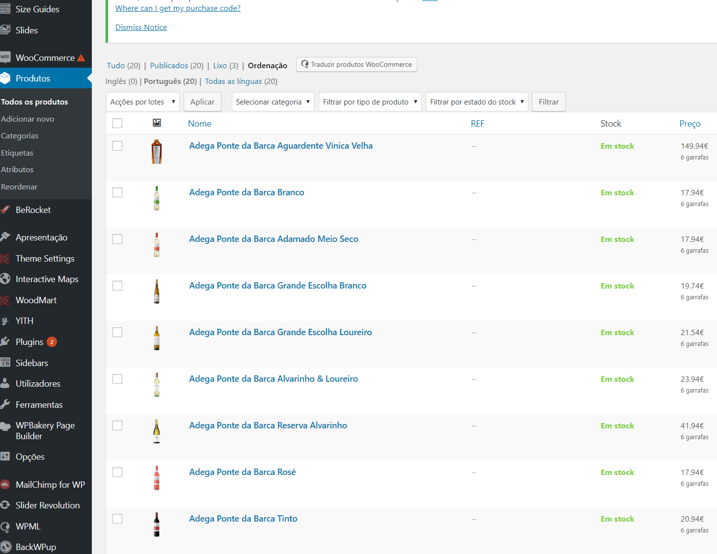Image resolution: width=717 pixels, height=554 pixels.
Task: Click the Slides sidebar icon
Action: 5,30
